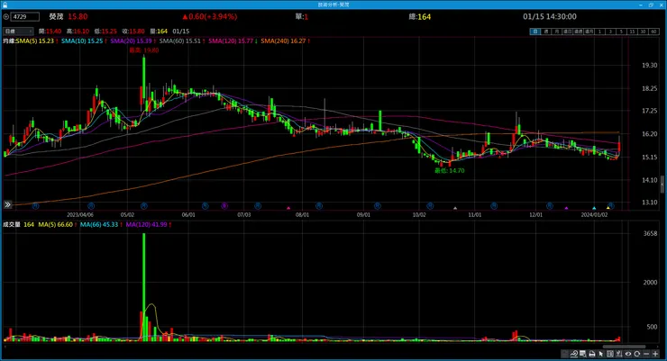Click the 最低 14.70 low price label
Viewport: 667px width, 361px height.
coord(449,171)
